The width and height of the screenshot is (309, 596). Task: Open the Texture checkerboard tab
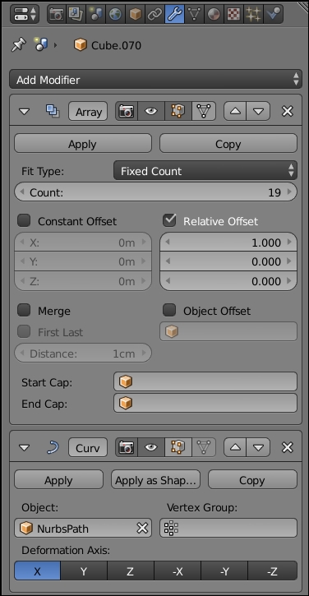[233, 14]
